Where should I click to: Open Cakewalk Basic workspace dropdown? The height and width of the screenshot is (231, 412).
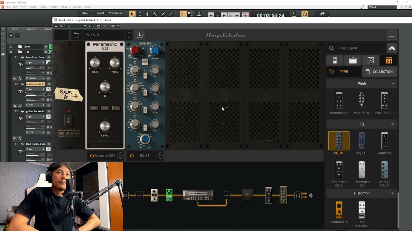point(382,7)
